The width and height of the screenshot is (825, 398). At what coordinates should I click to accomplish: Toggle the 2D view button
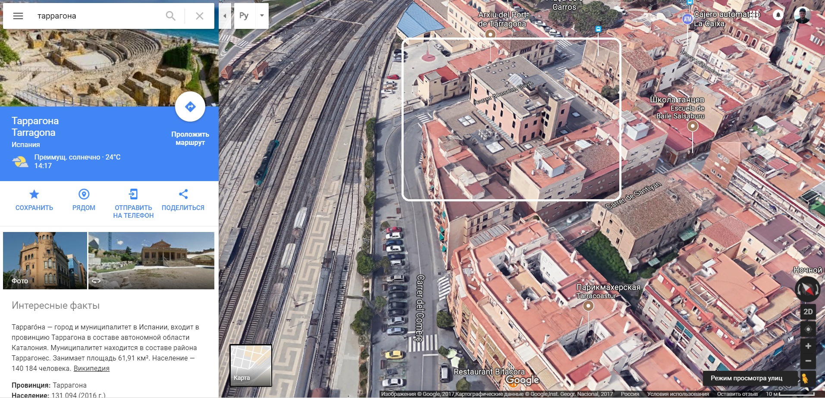pyautogui.click(x=808, y=312)
